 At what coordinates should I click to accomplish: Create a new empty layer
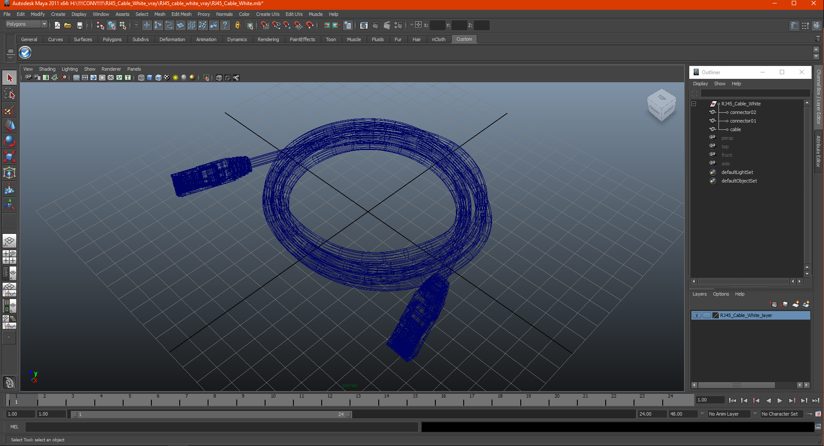coord(795,304)
